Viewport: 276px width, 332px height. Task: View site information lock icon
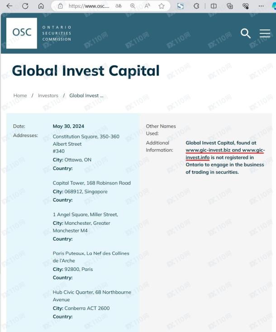point(60,6)
